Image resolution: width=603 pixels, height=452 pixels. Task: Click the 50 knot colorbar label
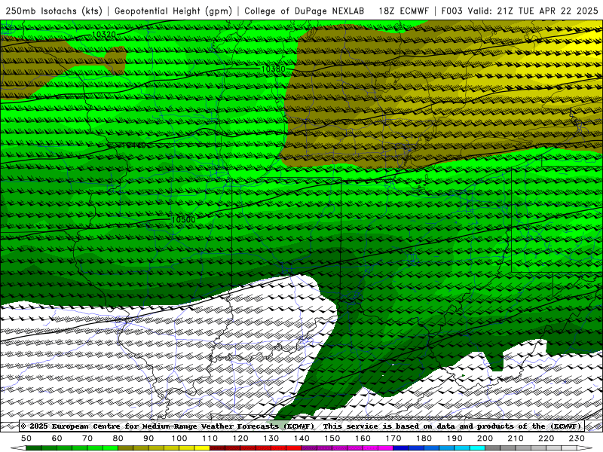[26, 438]
